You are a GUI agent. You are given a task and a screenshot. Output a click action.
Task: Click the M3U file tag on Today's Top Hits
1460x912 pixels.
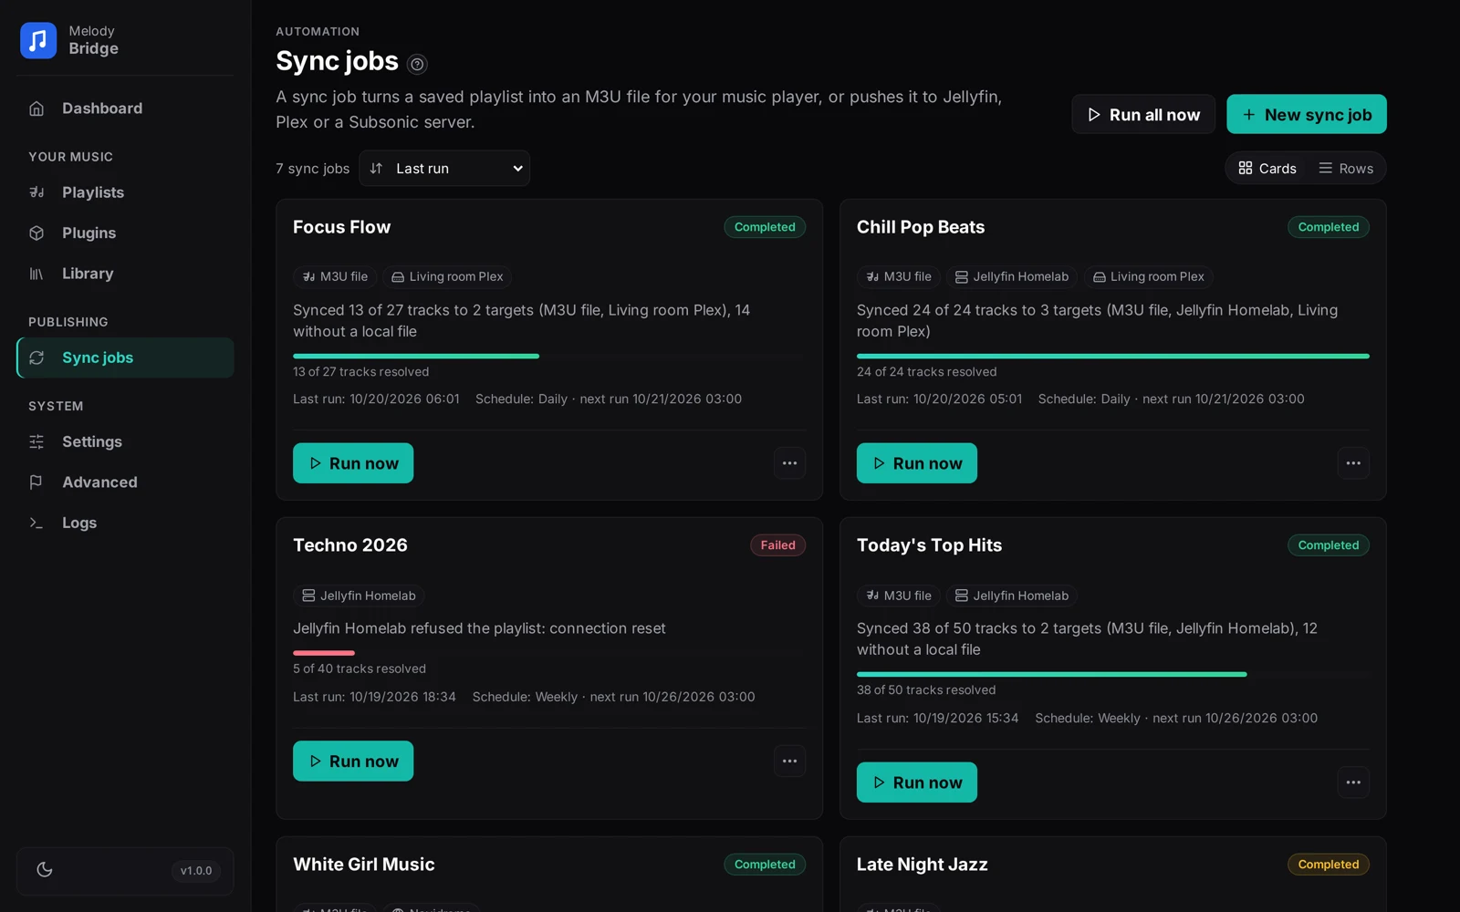pyautogui.click(x=899, y=596)
